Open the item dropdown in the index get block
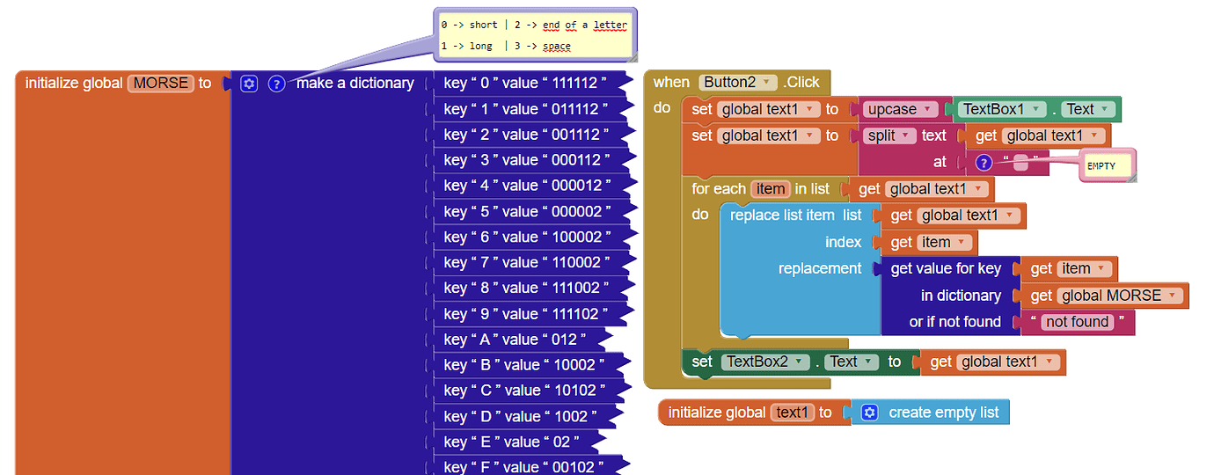The image size is (1214, 475). pyautogui.click(x=962, y=243)
